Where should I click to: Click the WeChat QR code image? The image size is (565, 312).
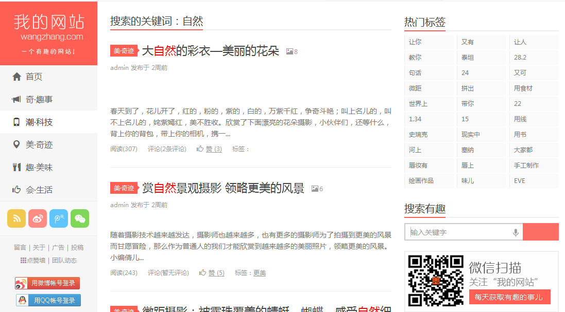(x=435, y=281)
